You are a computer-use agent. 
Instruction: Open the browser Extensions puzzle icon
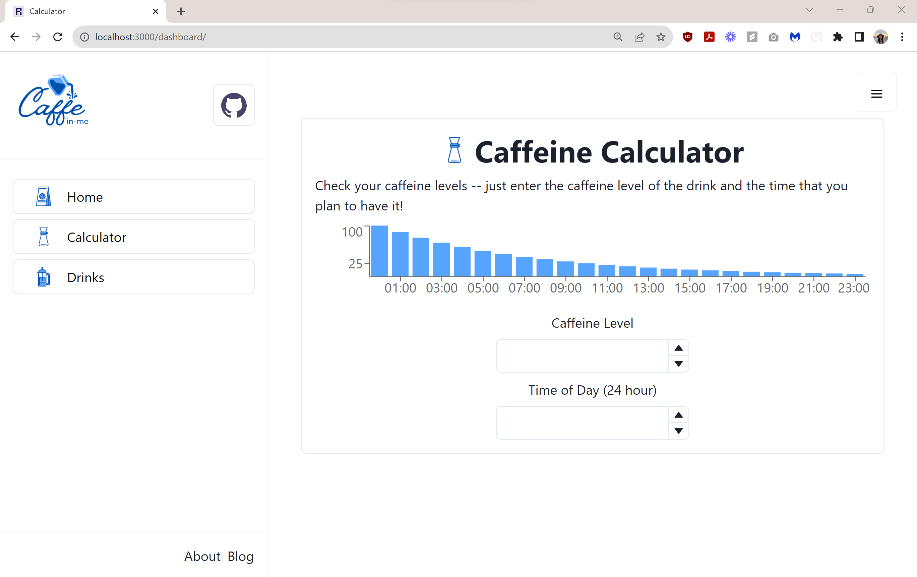click(838, 37)
